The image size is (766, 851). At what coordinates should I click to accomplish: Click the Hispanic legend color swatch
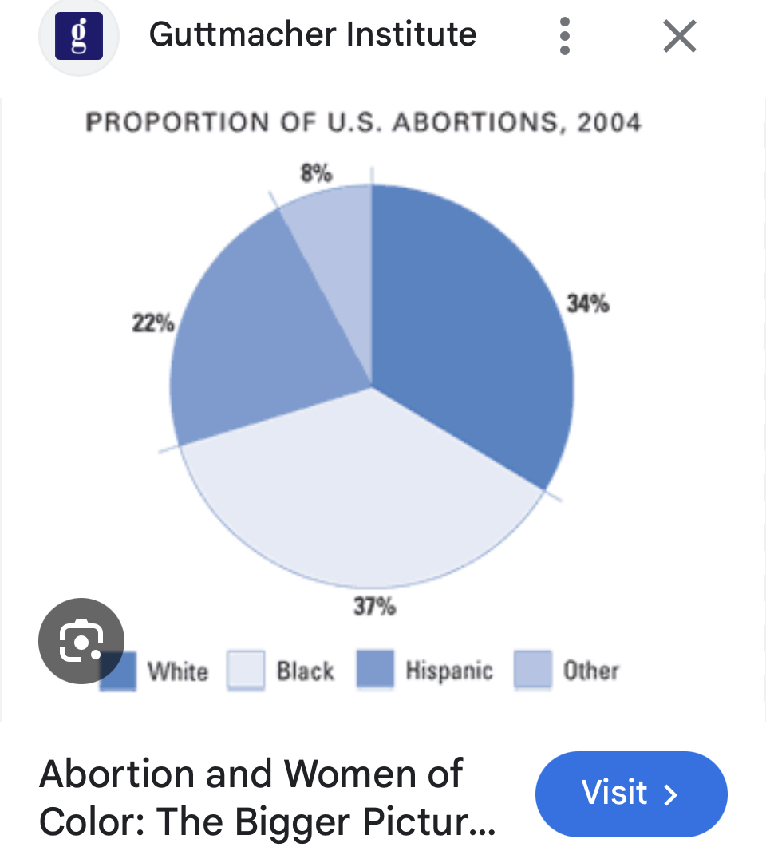click(375, 669)
